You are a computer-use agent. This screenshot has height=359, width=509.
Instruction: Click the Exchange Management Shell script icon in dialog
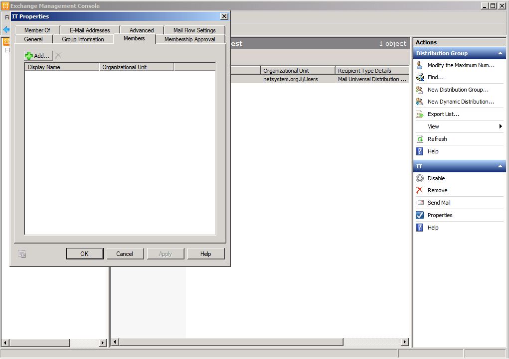(22, 254)
